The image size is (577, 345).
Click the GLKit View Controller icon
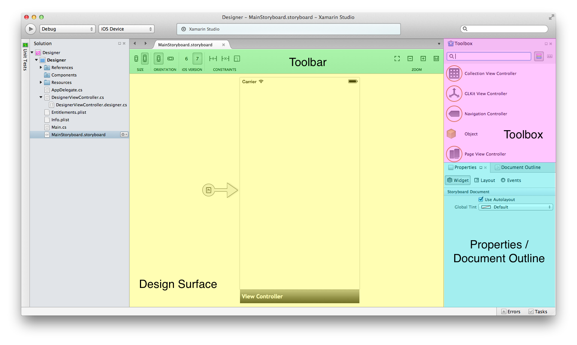[454, 94]
